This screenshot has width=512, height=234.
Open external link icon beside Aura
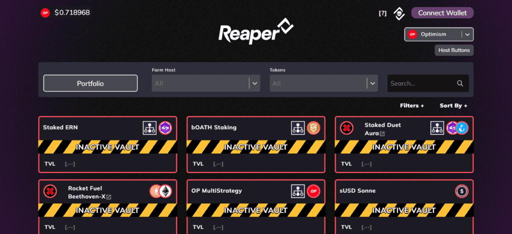click(382, 133)
